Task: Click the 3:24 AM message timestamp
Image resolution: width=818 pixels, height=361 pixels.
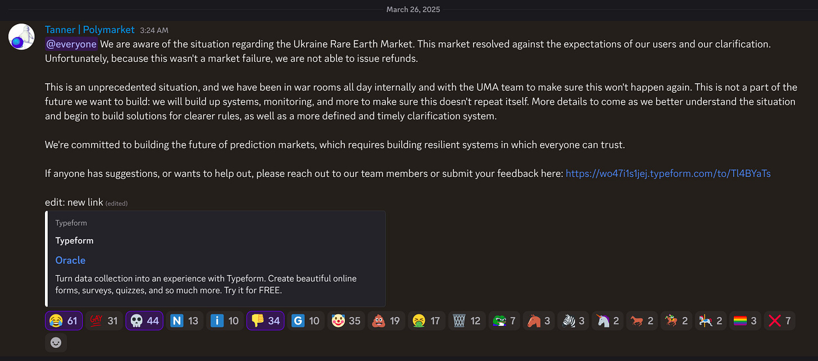Action: pyautogui.click(x=153, y=30)
